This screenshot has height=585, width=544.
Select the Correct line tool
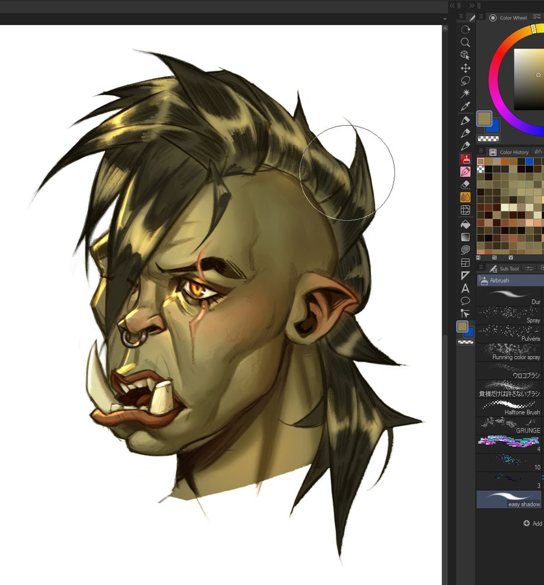(x=465, y=314)
